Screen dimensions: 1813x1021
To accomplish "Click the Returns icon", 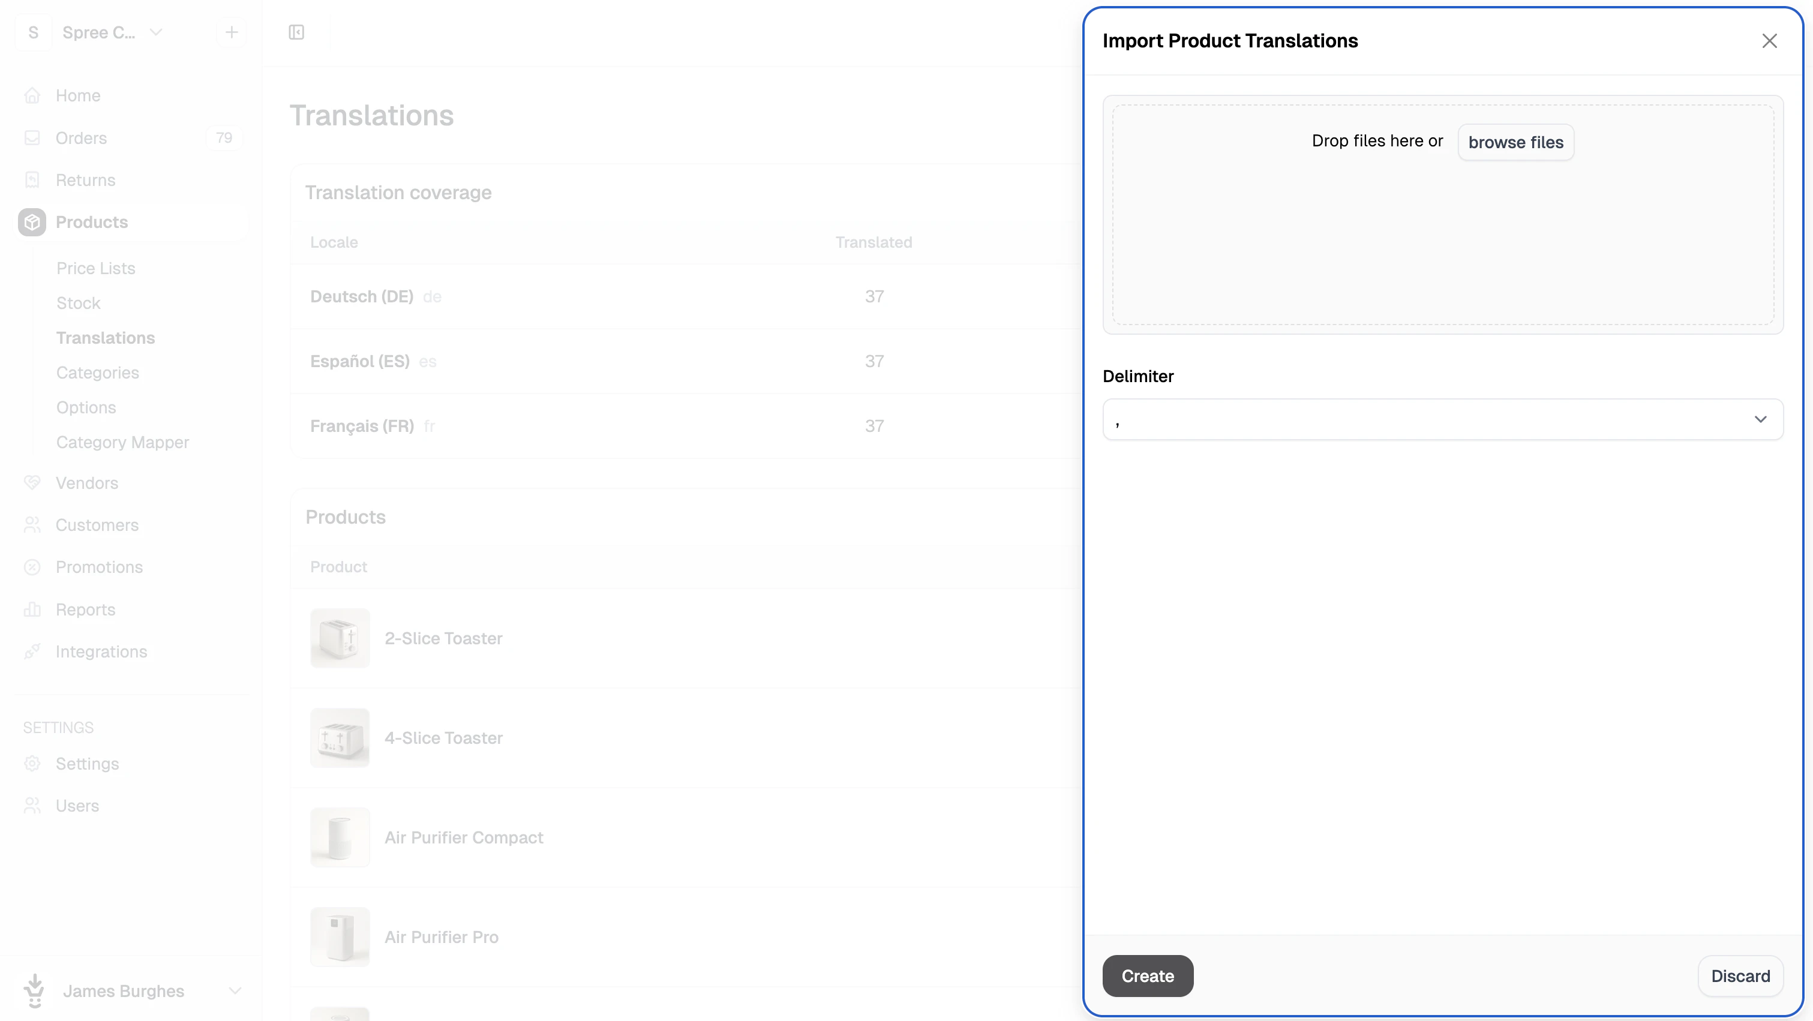I will [33, 180].
